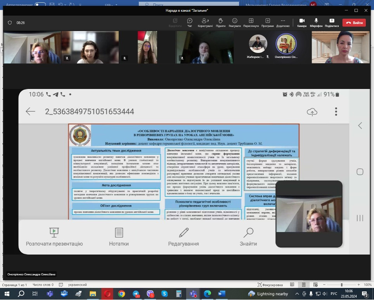Mute or unmute the microphone
Screen dimensions: 374x300
[316, 22]
